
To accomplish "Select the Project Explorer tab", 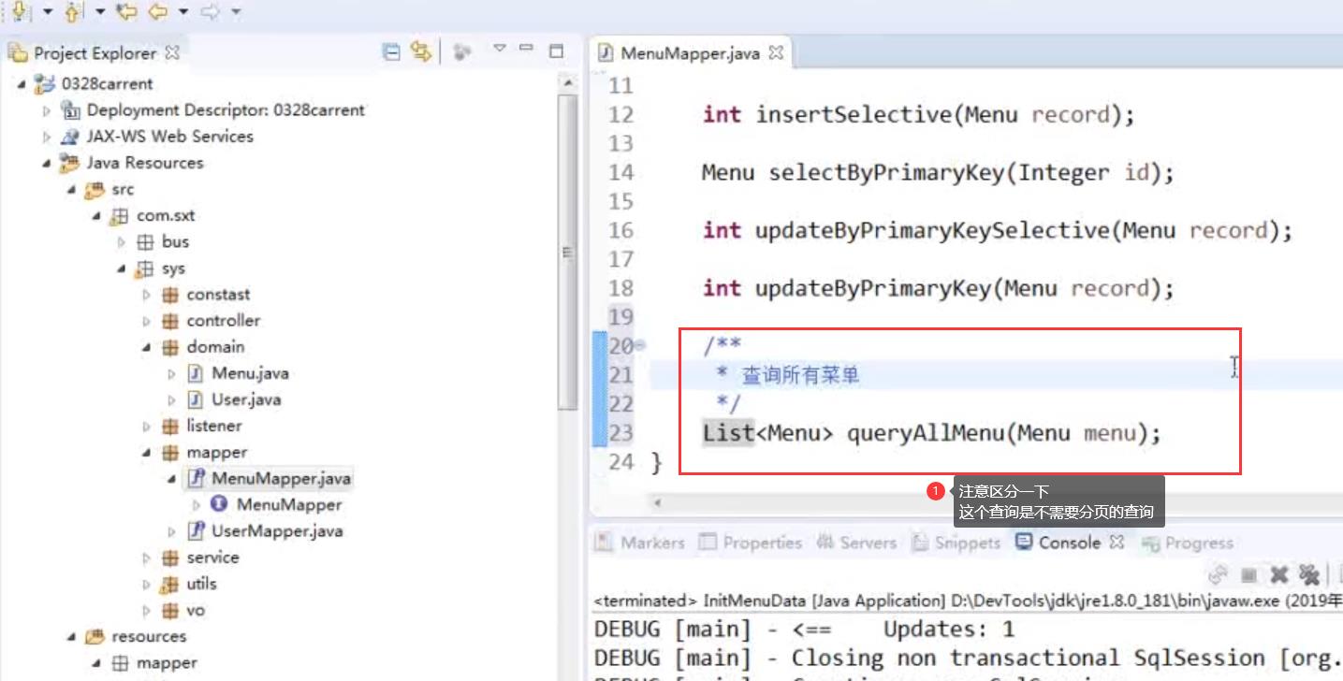I will tap(94, 53).
